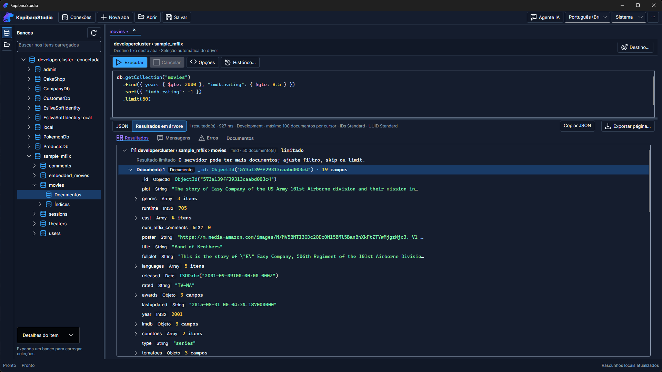Screen dimensions: 662x372
Task: Choose Destino target for this tab
Action: pyautogui.click(x=635, y=47)
